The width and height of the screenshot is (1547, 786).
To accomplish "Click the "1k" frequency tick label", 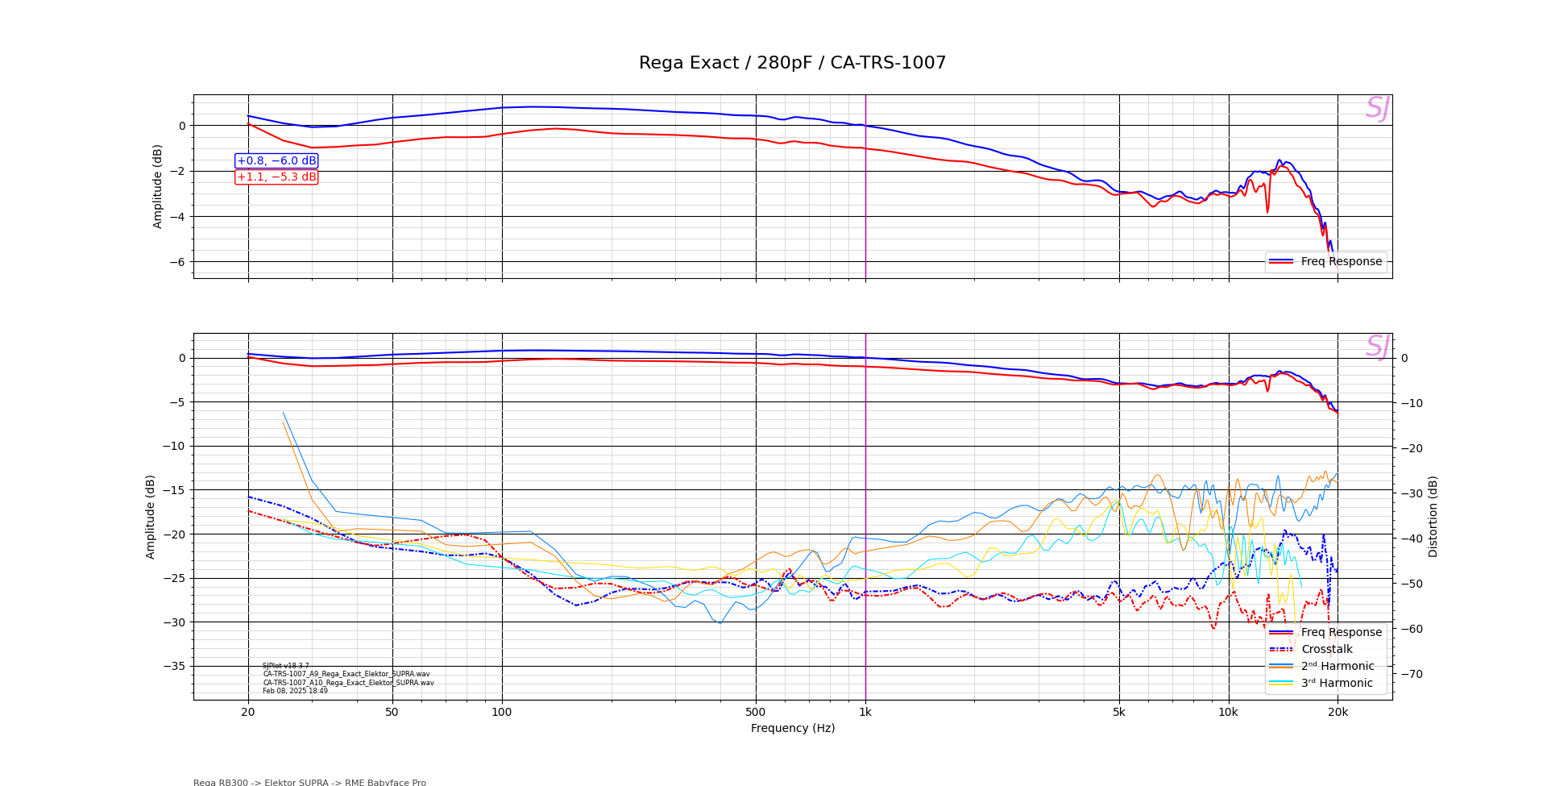I will click(865, 712).
